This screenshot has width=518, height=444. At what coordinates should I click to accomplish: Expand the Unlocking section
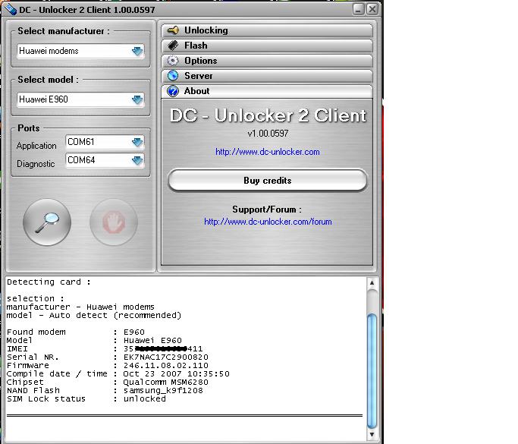[267, 30]
